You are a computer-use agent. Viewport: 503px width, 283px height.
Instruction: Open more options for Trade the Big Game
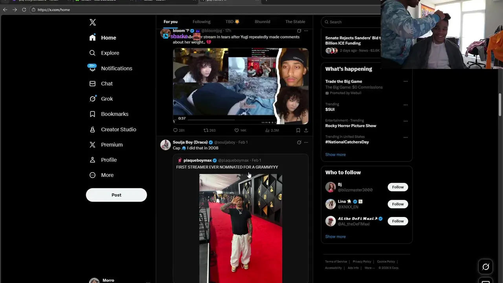(x=406, y=81)
